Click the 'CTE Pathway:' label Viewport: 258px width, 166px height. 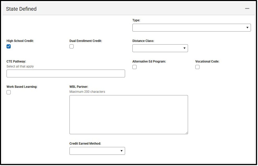(x=16, y=62)
